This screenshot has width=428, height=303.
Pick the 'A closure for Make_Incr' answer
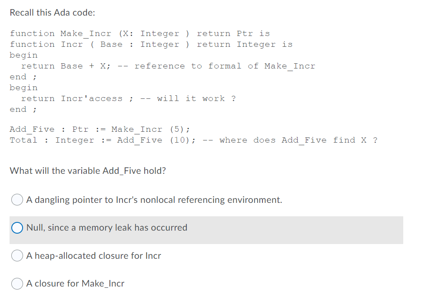coord(17,283)
